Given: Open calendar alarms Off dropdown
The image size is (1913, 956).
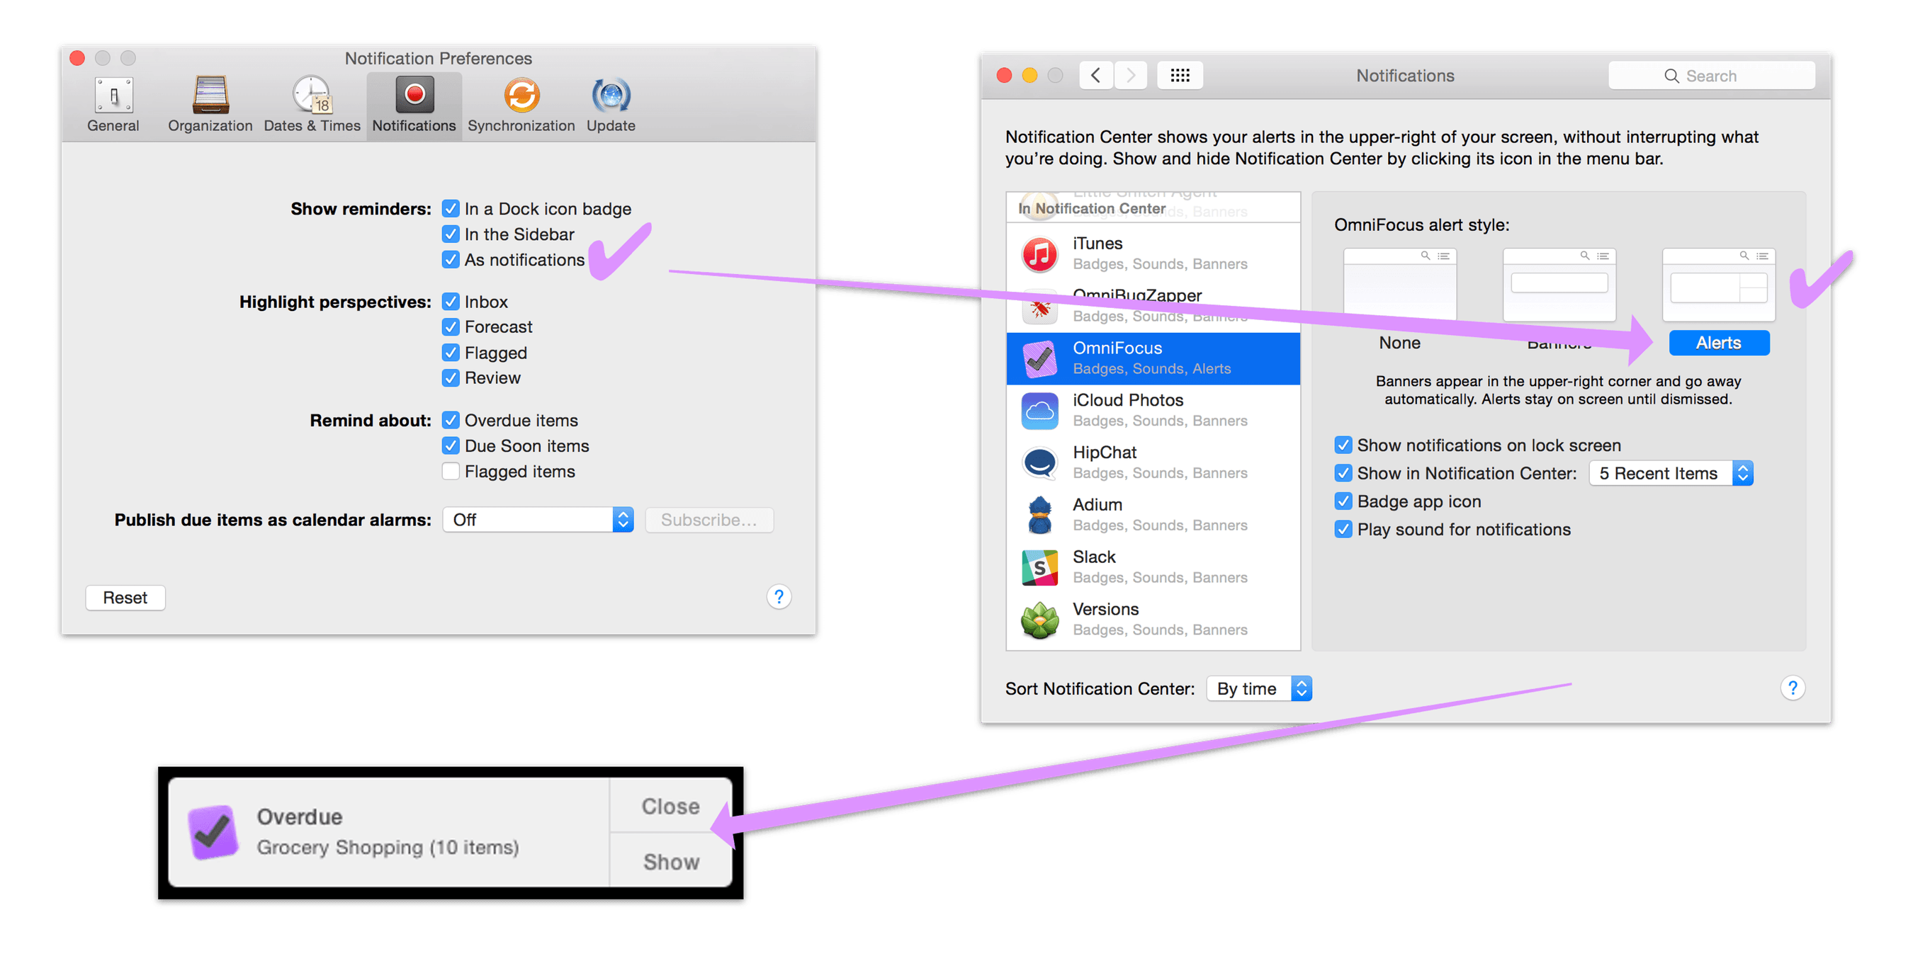Looking at the screenshot, I should click(538, 520).
